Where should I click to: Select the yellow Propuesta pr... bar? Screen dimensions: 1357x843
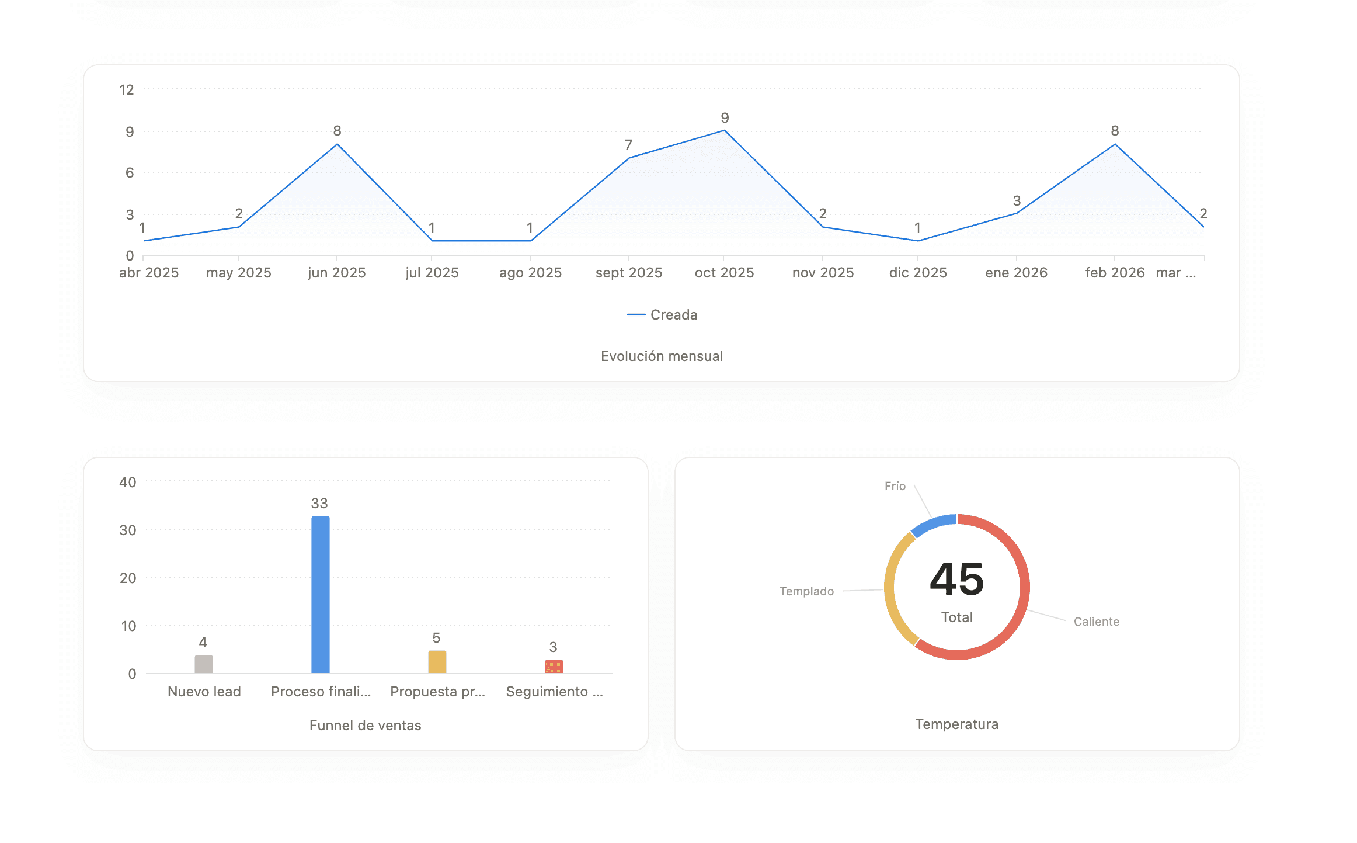point(437,662)
